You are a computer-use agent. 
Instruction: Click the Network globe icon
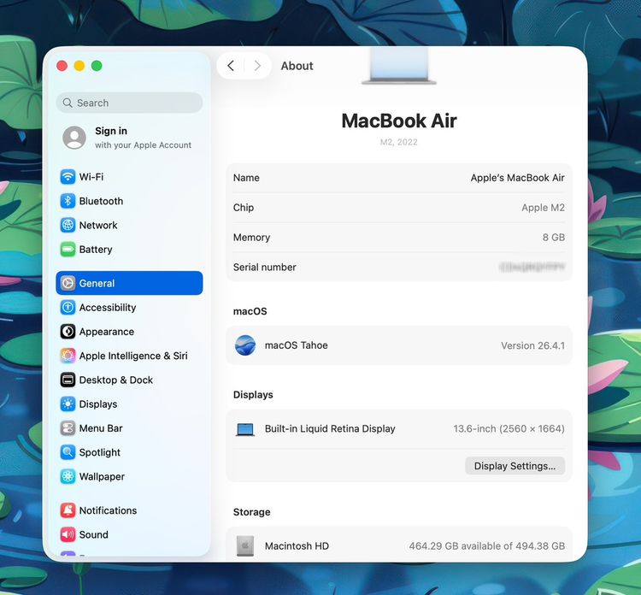[x=68, y=225]
